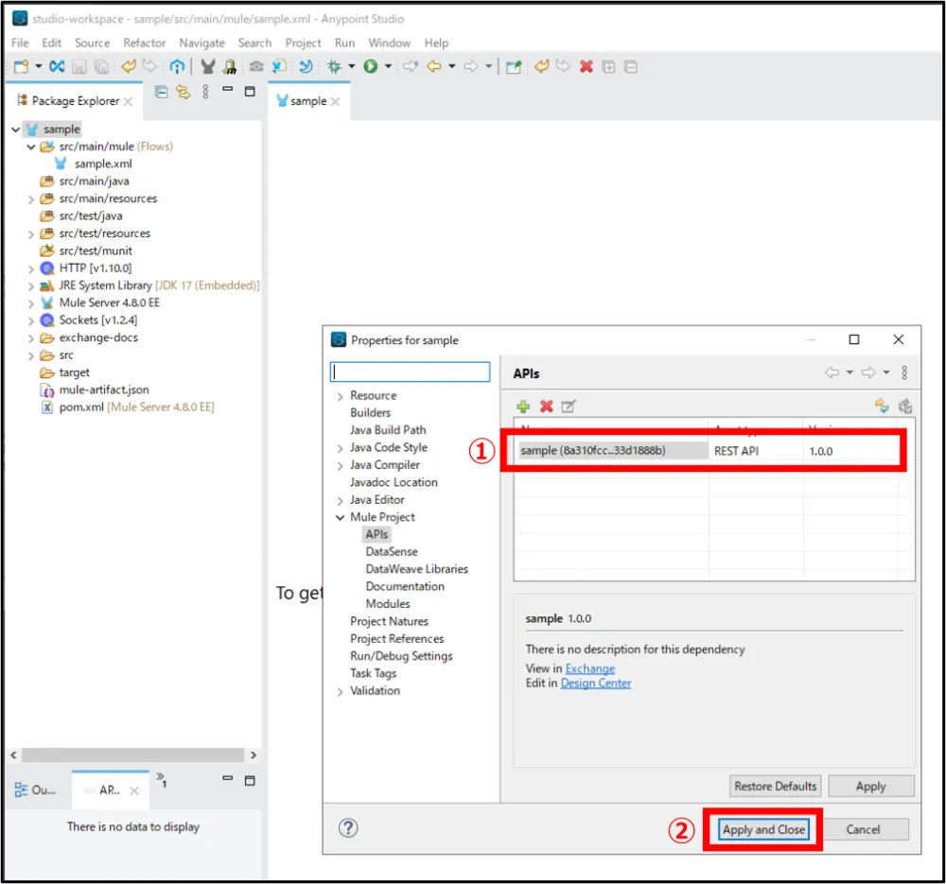Viewport: 946px width, 884px height.
Task: Remove API with red X in dialog
Action: point(547,407)
